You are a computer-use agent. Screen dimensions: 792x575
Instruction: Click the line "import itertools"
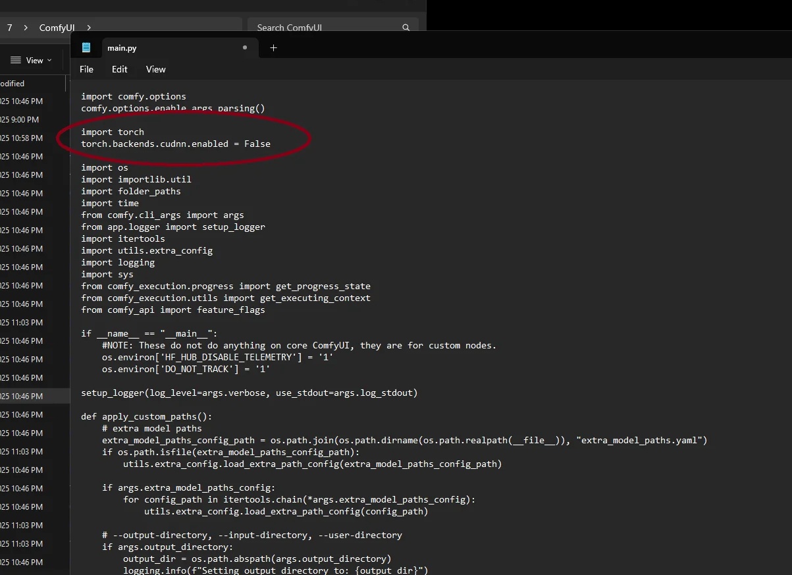[123, 238]
